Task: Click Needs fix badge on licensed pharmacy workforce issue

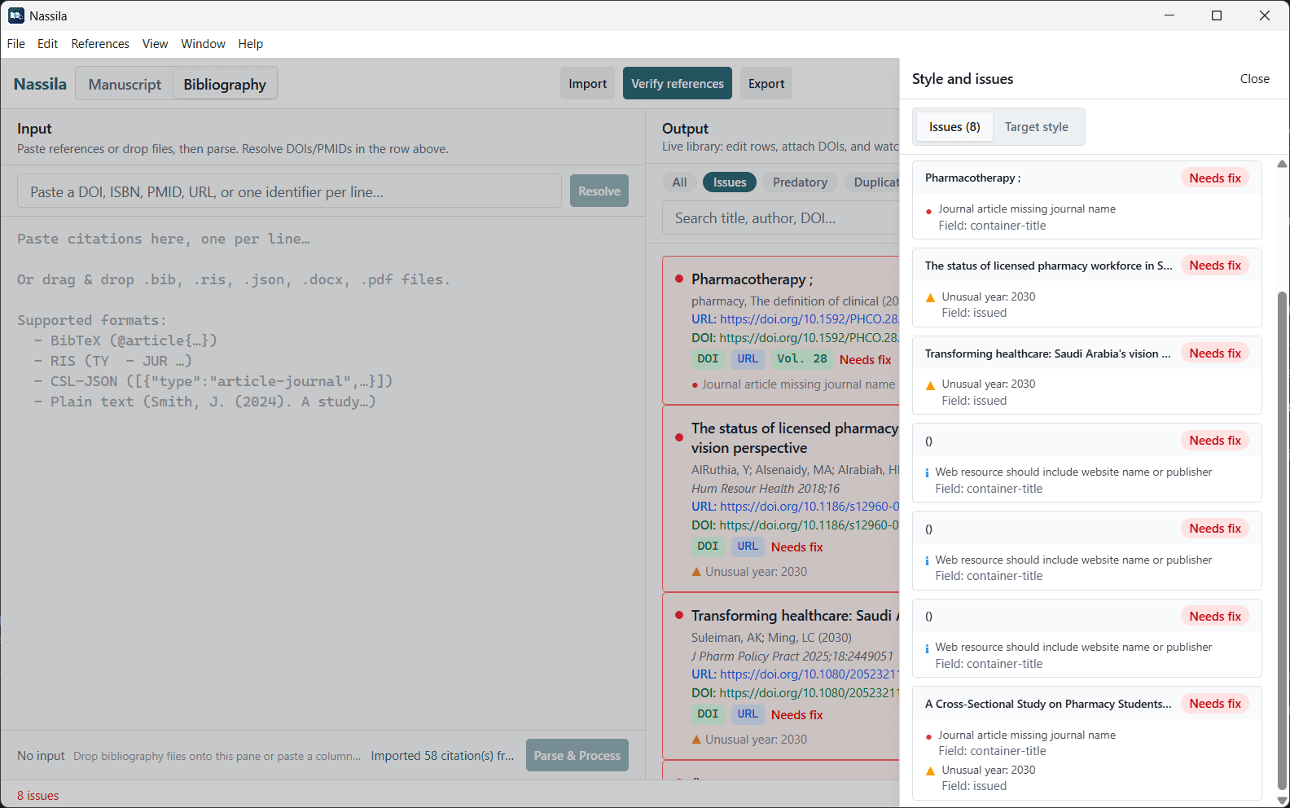Action: click(x=1215, y=266)
